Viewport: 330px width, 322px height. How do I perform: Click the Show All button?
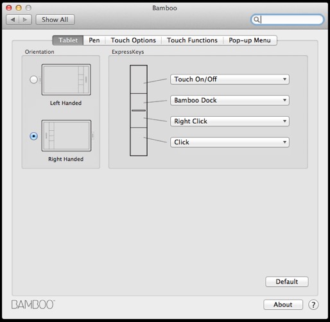(x=55, y=20)
